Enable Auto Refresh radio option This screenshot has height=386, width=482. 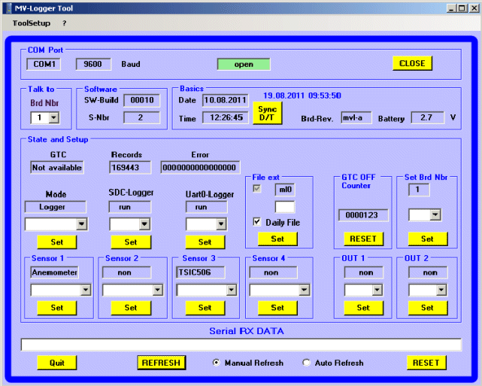[x=306, y=363]
